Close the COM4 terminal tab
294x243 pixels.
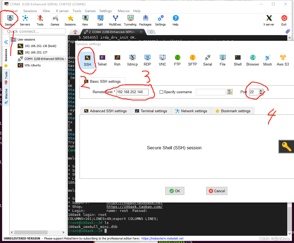pyautogui.click(x=141, y=32)
